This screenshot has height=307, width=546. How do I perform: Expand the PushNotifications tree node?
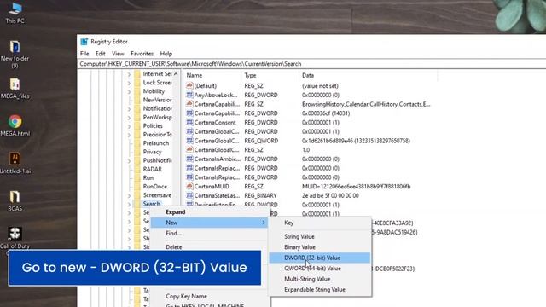tap(129, 161)
